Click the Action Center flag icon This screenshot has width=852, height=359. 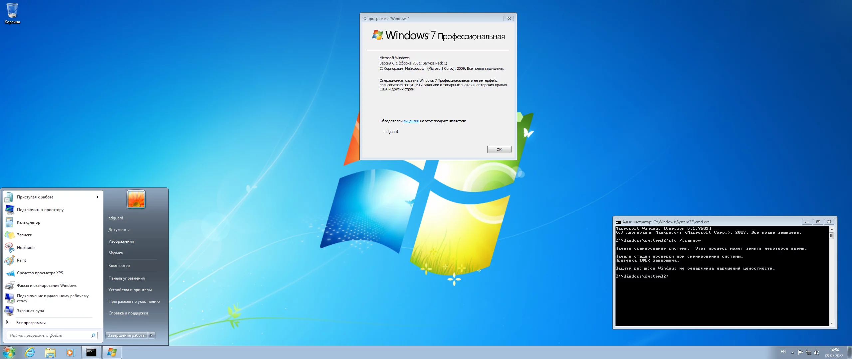click(x=800, y=353)
